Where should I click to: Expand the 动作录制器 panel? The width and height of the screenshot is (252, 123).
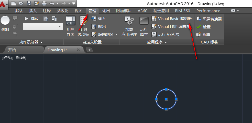[x=31, y=42]
